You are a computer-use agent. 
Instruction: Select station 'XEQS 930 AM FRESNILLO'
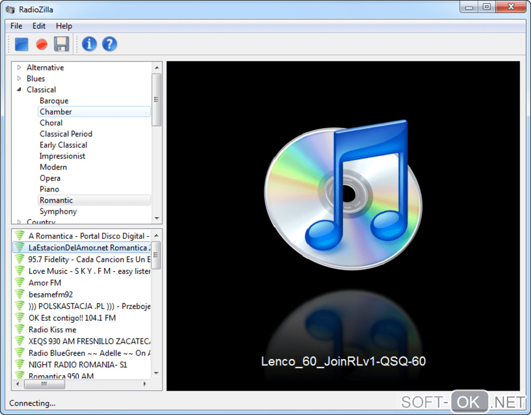click(89, 341)
